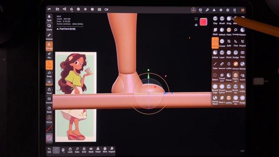The height and width of the screenshot is (157, 279).
Task: Pick the DelLayer tool
Action: click(235, 65)
